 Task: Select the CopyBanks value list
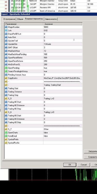(63, 78)
